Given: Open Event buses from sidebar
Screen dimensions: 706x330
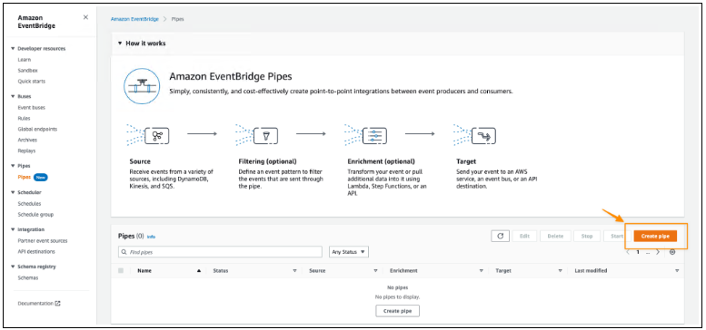Looking at the screenshot, I should tap(32, 108).
